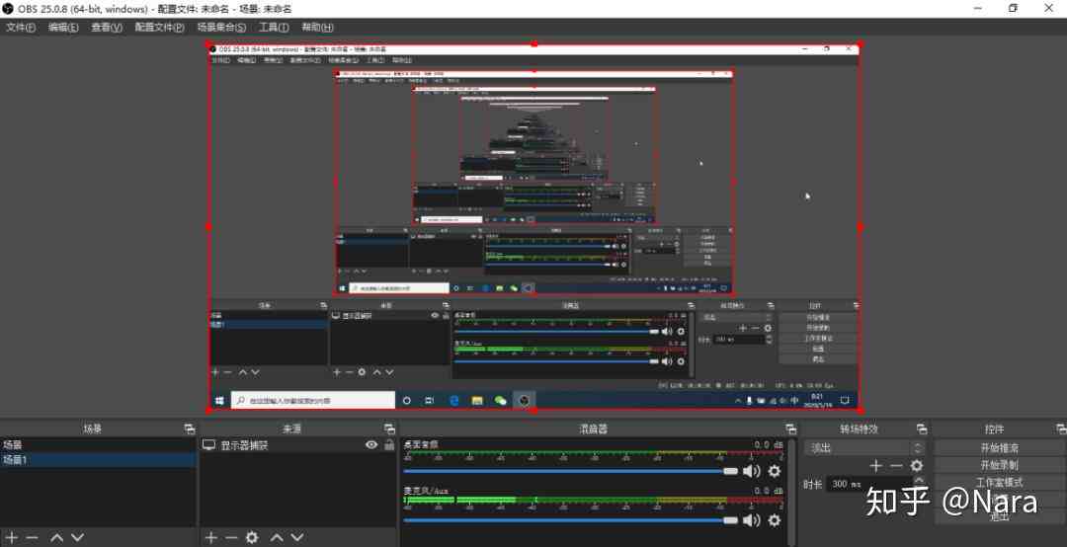Viewport: 1067px width, 547px height.
Task: Pop out the 转场特效 dock panel
Action: 922,430
